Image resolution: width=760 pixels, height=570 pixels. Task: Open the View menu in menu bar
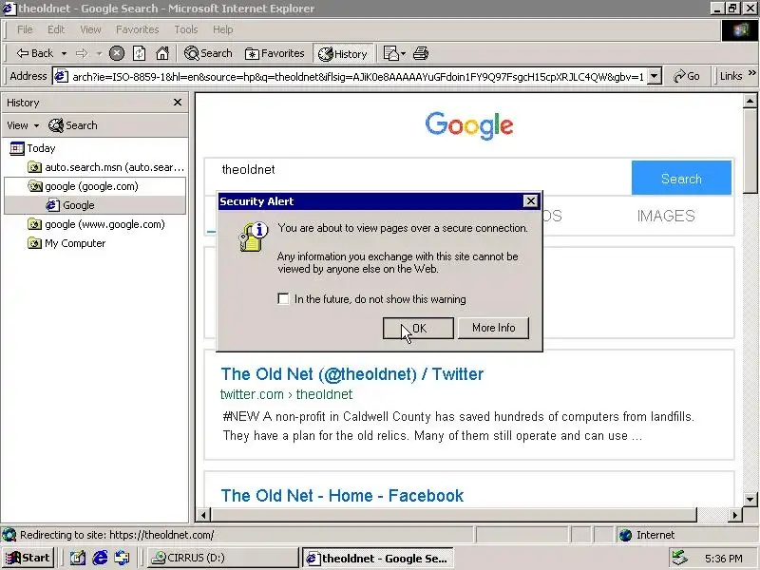coord(90,29)
